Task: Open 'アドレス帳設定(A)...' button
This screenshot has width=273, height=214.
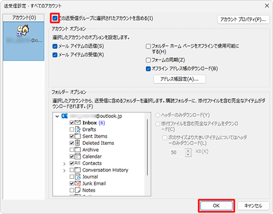Action: point(180,79)
